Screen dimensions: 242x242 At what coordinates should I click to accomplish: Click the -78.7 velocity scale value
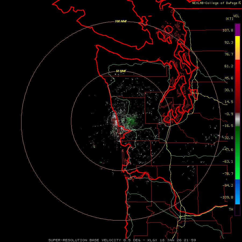click(x=228, y=174)
